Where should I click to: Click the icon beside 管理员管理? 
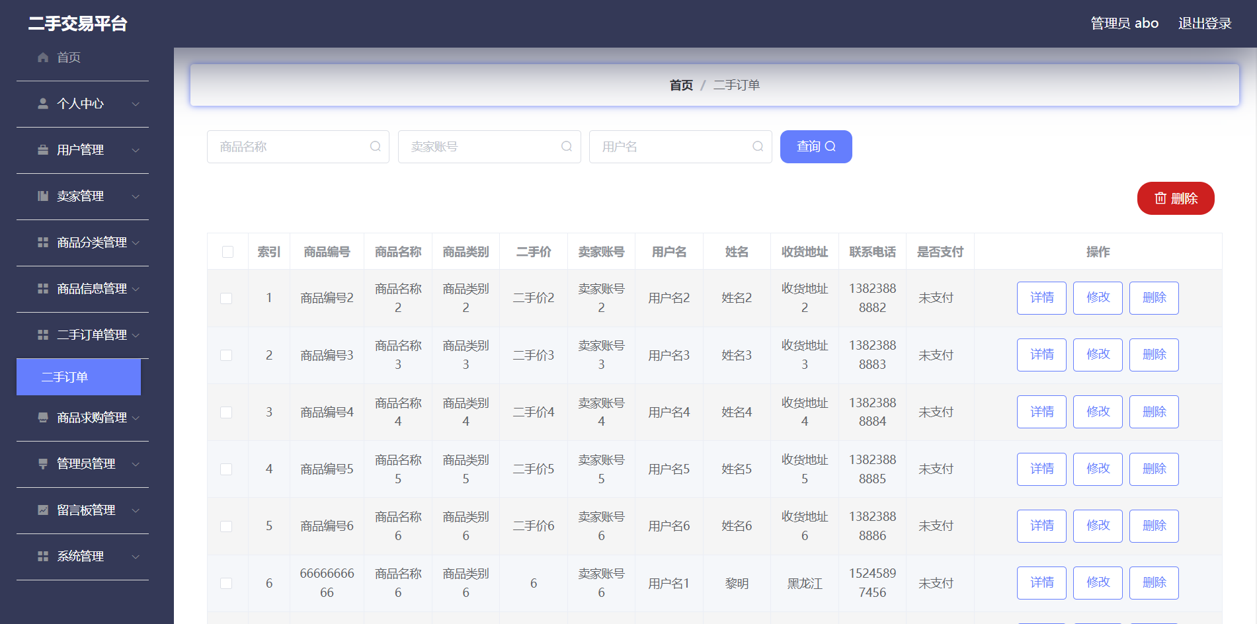pyautogui.click(x=43, y=464)
